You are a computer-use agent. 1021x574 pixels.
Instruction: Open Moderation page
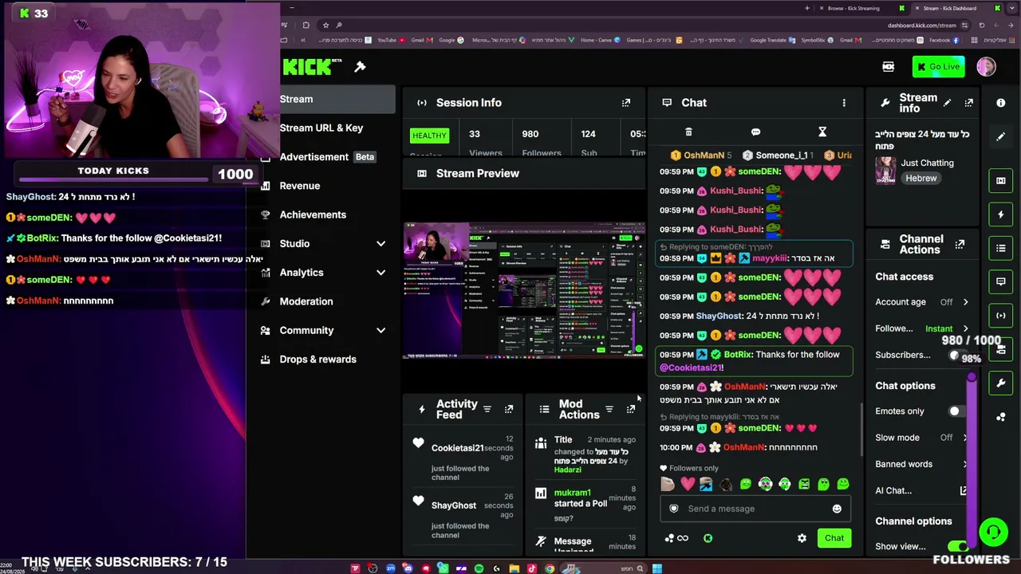click(x=306, y=301)
